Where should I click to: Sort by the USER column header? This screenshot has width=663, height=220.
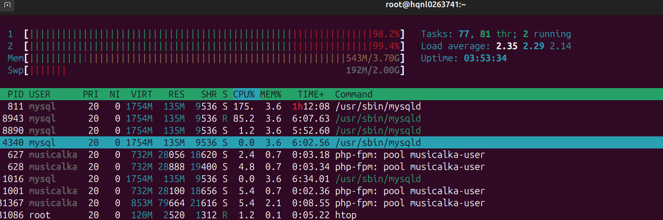tap(40, 94)
